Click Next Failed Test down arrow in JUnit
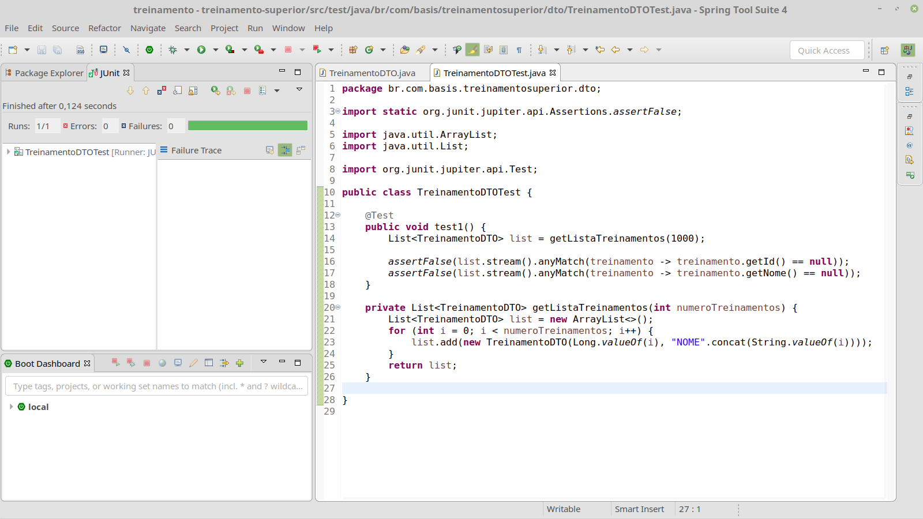 (130, 91)
